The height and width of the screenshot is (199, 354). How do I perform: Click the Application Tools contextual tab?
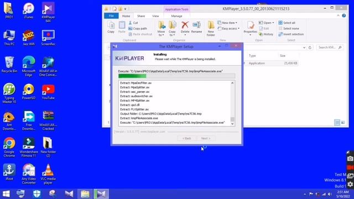point(176,9)
